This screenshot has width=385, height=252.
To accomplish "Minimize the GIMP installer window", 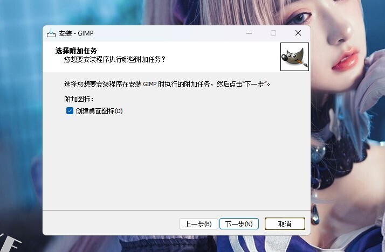I will (x=249, y=33).
